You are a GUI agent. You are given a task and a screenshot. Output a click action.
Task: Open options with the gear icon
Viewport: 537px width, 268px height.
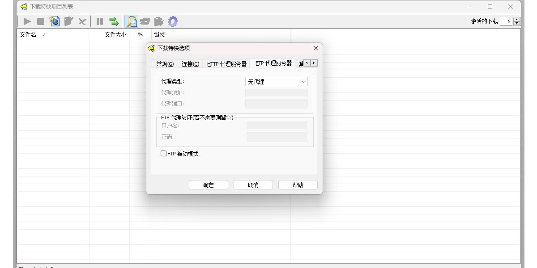click(173, 21)
